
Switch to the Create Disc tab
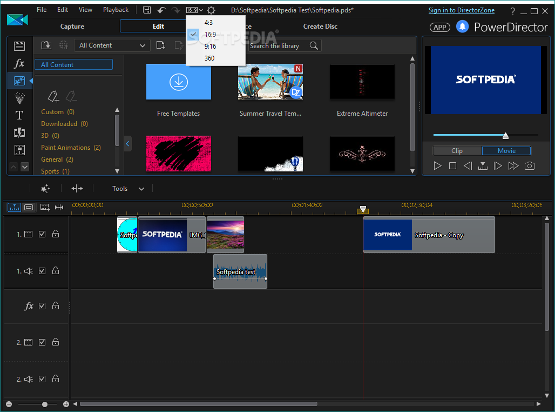[320, 26]
